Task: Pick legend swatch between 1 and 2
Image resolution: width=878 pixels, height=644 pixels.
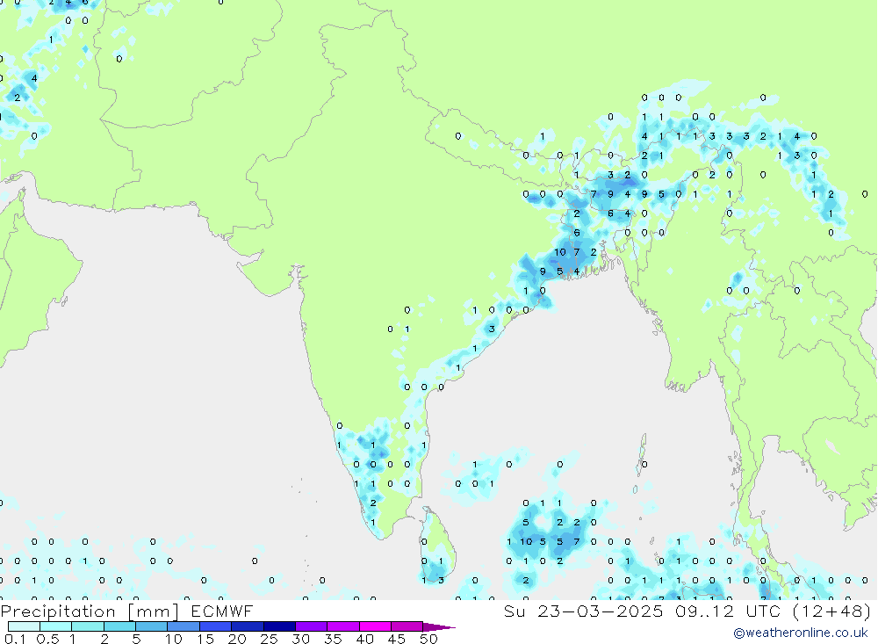Action: coord(87,626)
